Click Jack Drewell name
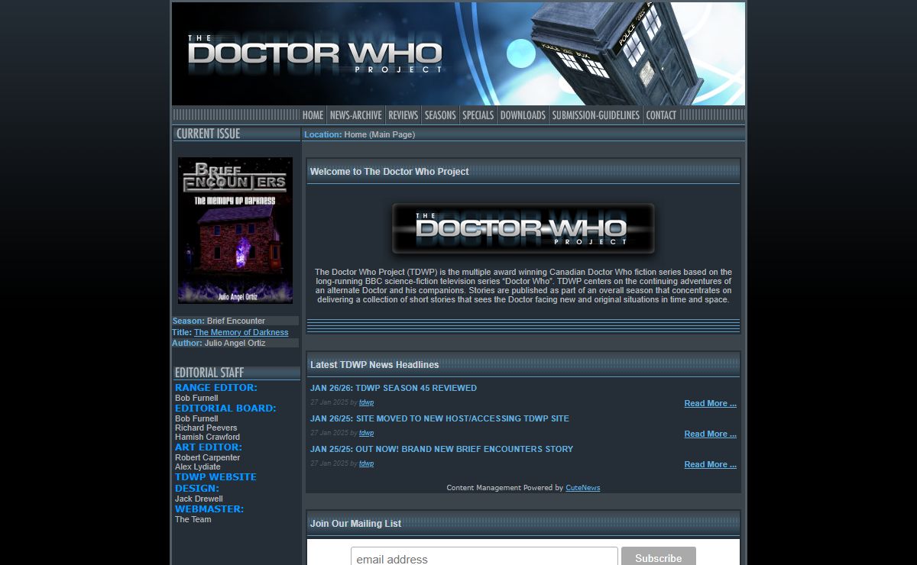 199,499
